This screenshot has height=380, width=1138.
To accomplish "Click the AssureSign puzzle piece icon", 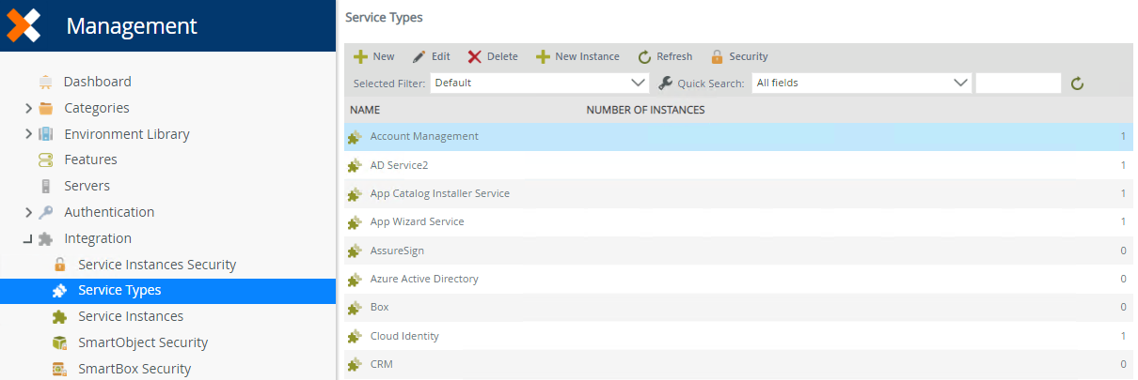I will tap(355, 251).
